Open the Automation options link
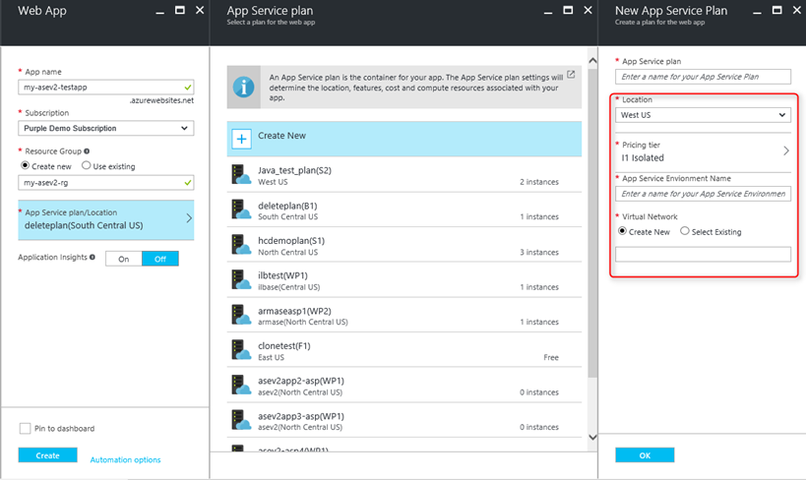This screenshot has height=480, width=806. click(x=125, y=460)
